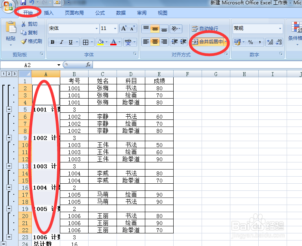This screenshot has height=246, width=302.
Task: Set top vertical alignment
Action: 146,29
